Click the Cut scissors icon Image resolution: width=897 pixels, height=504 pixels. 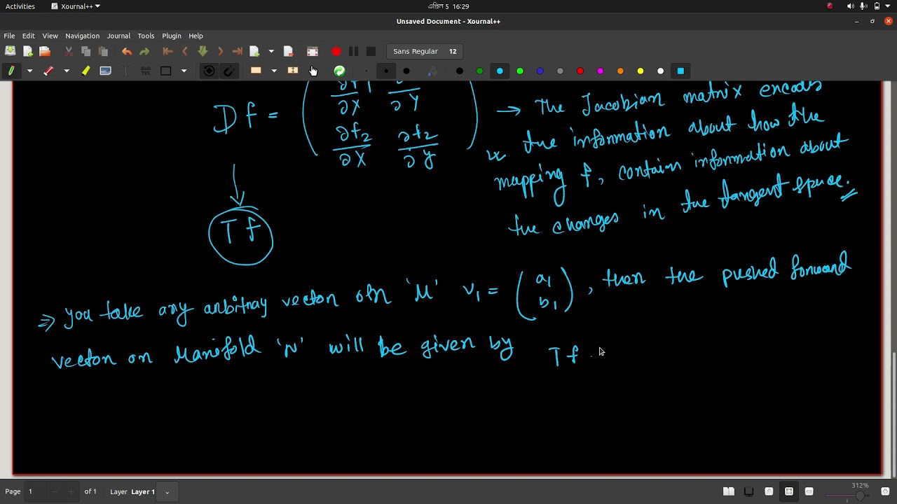pyautogui.click(x=69, y=51)
